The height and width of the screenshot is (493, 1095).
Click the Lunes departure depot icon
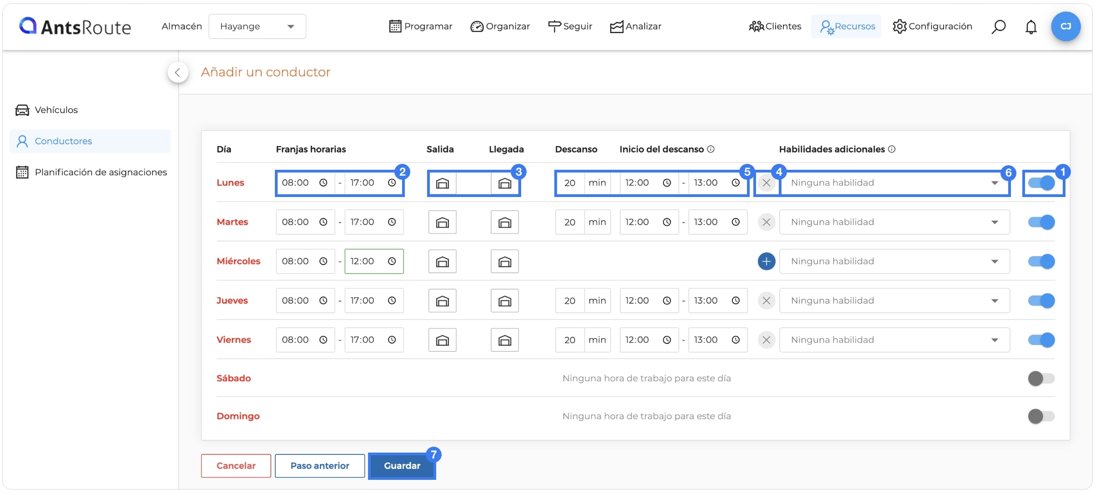pyautogui.click(x=442, y=183)
